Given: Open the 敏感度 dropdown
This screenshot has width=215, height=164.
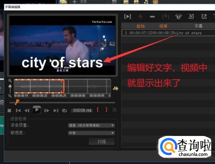Looking at the screenshot, I should (91, 133).
